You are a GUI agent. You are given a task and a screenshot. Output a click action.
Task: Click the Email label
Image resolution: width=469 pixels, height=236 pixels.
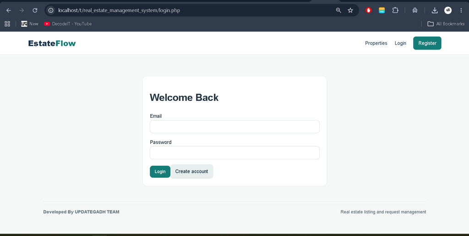[x=156, y=116]
